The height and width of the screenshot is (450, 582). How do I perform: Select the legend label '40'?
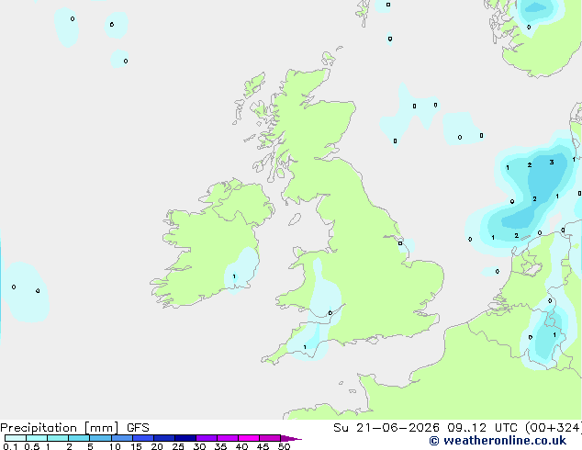[241, 446]
